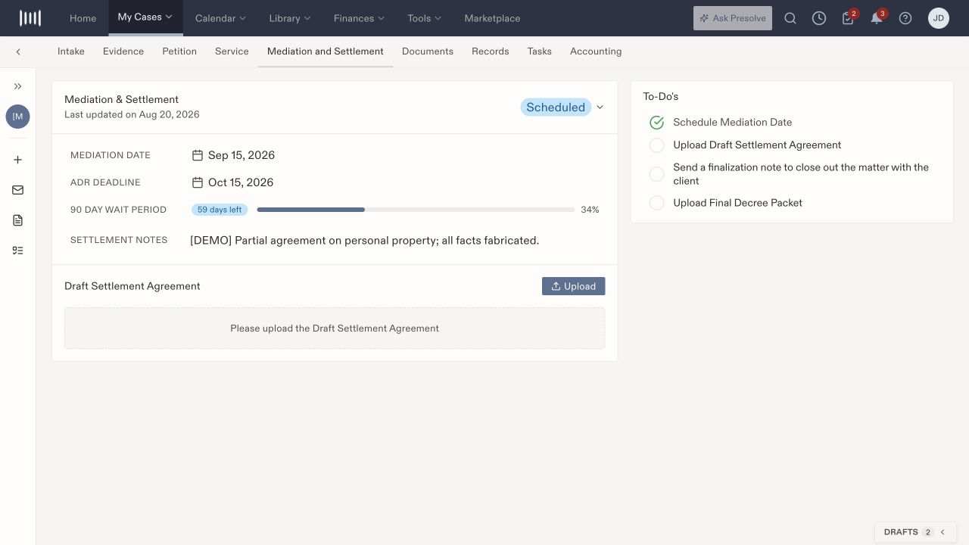The image size is (969, 545).
Task: Click the Upload button for Draft Settlement Agreement
Action: coord(573,286)
